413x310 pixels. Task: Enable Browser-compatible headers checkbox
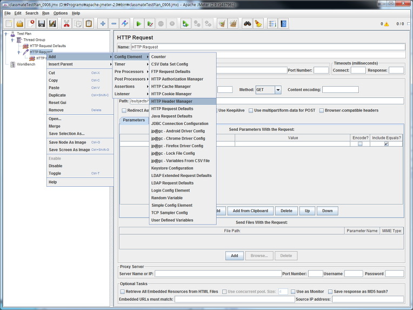[322, 110]
